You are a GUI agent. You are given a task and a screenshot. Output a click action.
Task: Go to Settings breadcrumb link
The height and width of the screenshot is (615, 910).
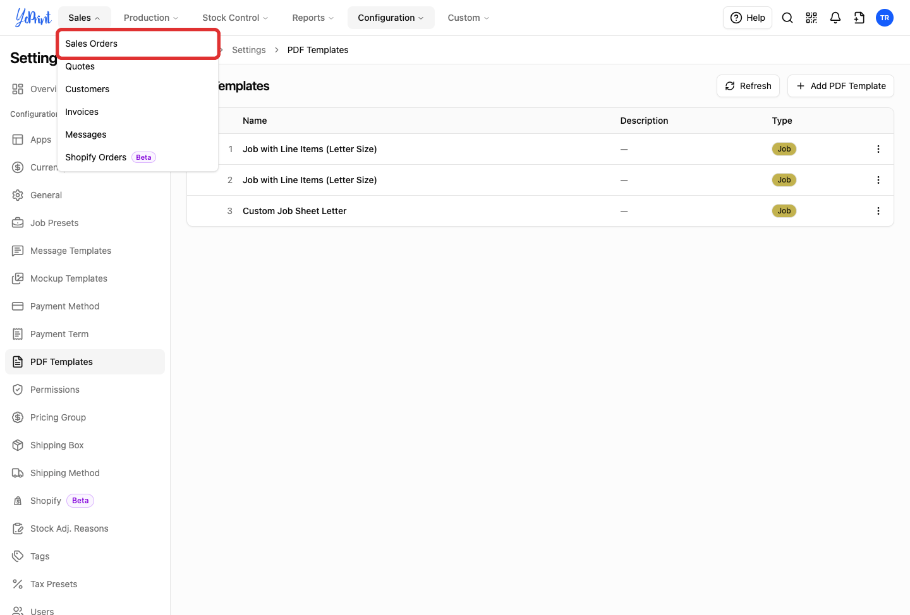249,50
